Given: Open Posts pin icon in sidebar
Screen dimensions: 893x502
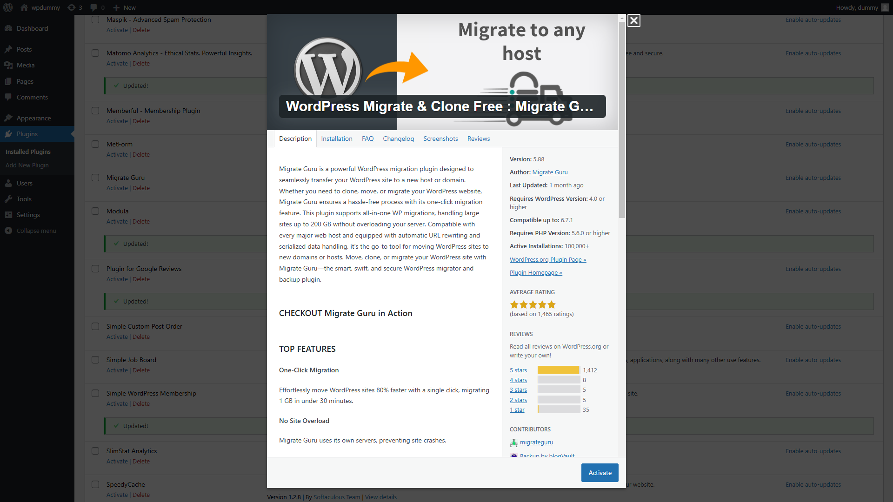Looking at the screenshot, I should tap(8, 49).
